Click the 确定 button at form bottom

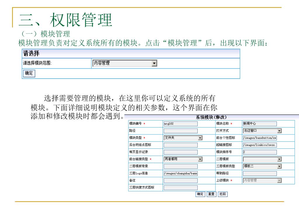click(200, 194)
